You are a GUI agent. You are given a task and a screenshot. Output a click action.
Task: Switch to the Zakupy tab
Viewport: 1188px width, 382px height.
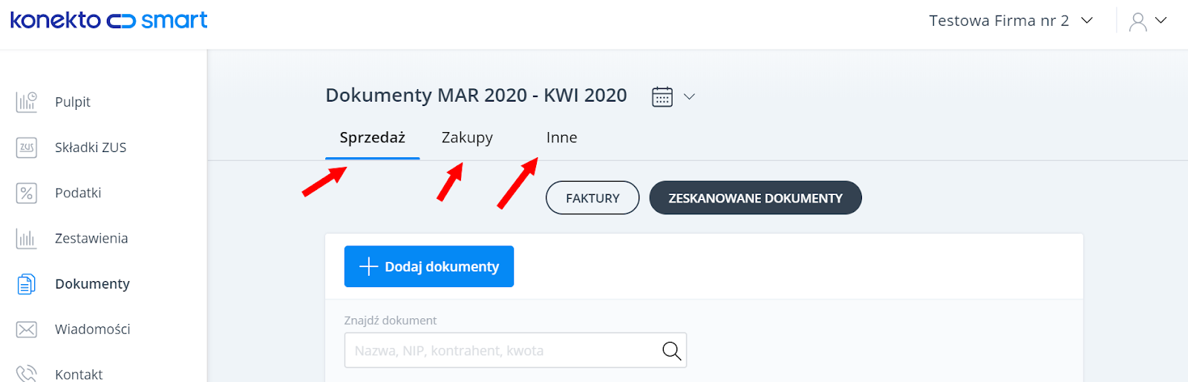[x=467, y=138]
